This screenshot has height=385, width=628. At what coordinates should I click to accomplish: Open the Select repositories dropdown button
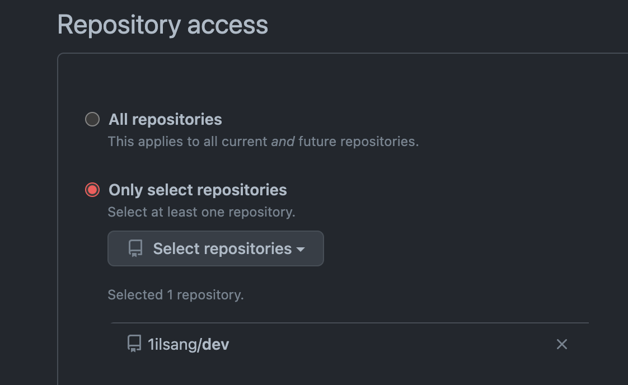click(x=215, y=248)
